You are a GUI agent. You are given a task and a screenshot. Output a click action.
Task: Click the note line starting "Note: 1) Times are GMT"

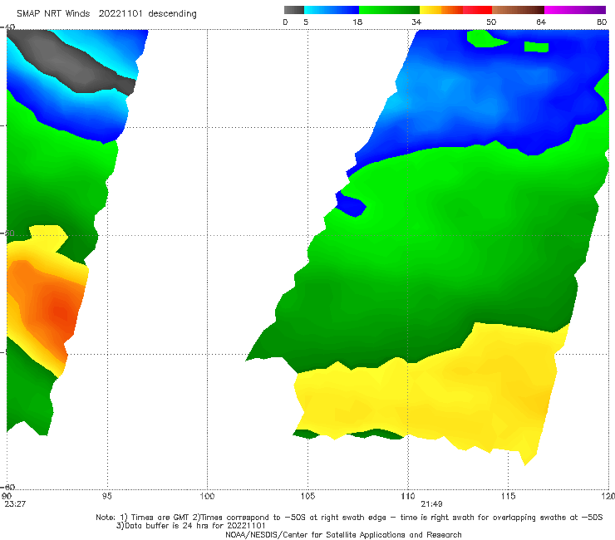pos(349,518)
